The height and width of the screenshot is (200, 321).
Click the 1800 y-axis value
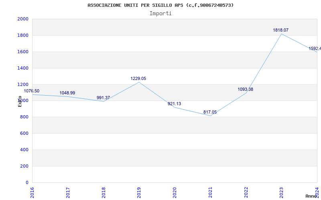tap(23, 35)
